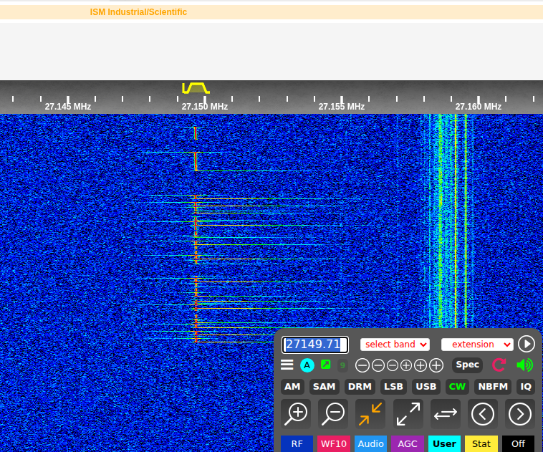Select NBFM demodulation mode
543x452 pixels.
[x=493, y=387]
